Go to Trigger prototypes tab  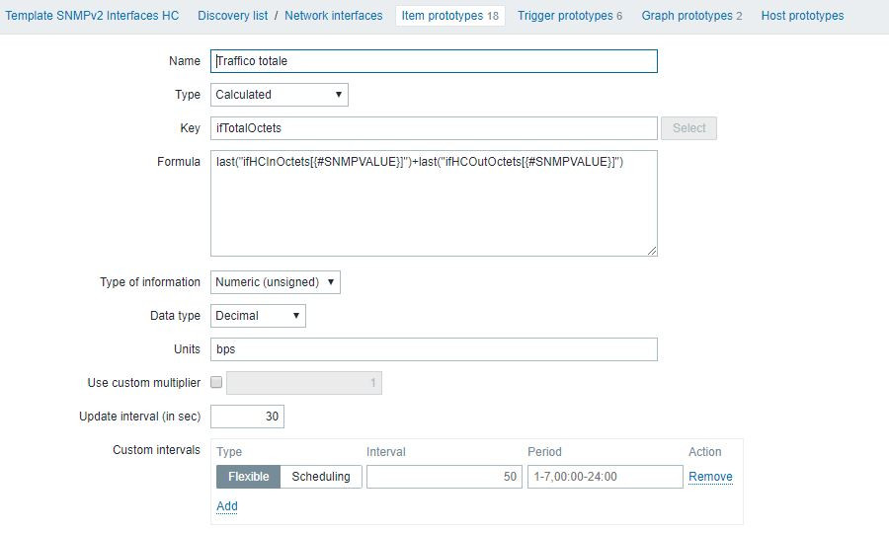[x=569, y=16]
